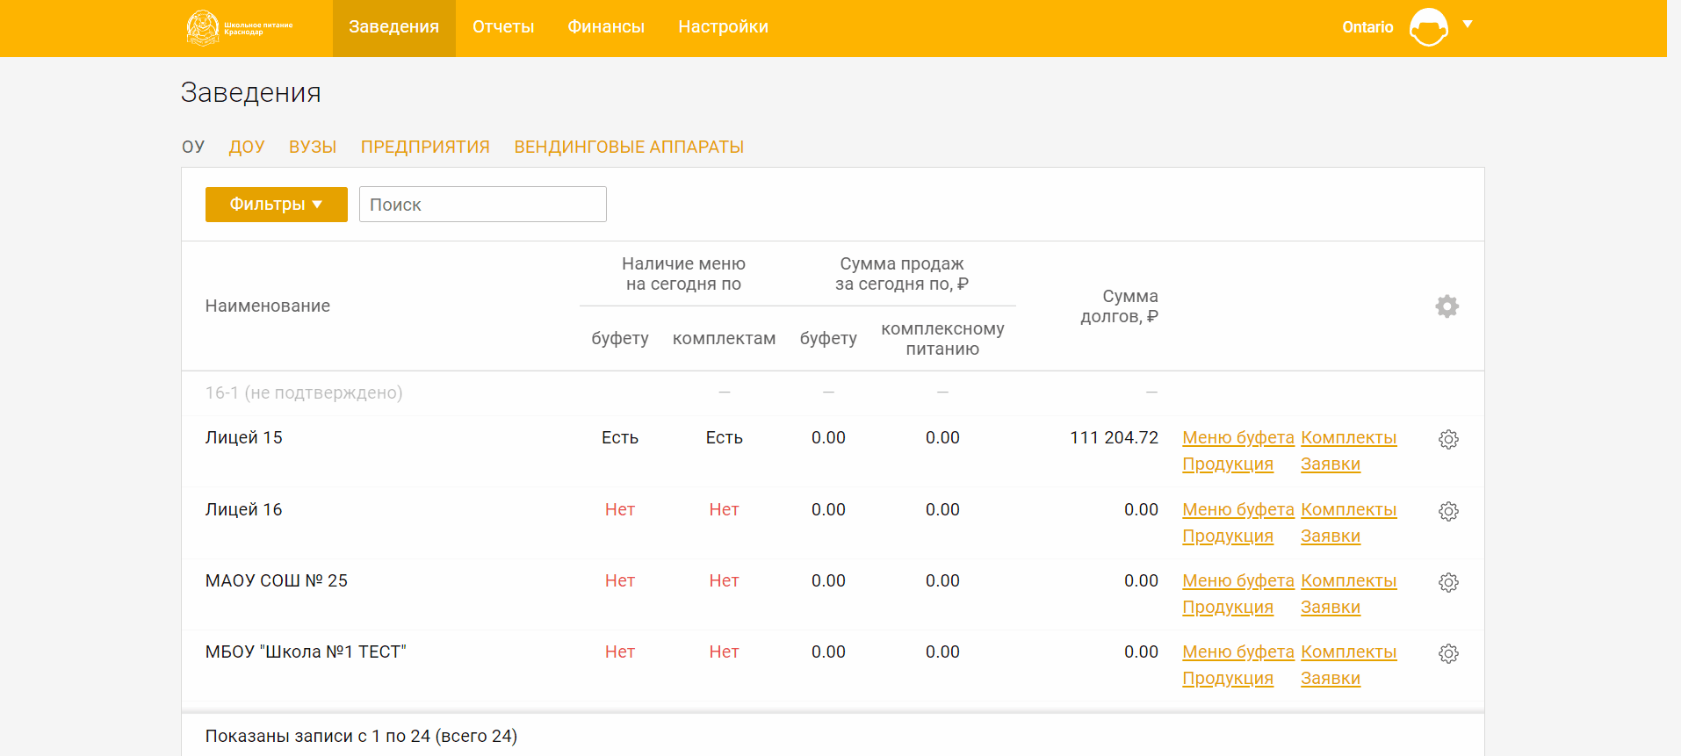Click the Ontario user avatar icon
This screenshot has width=1681, height=756.
click(x=1428, y=27)
